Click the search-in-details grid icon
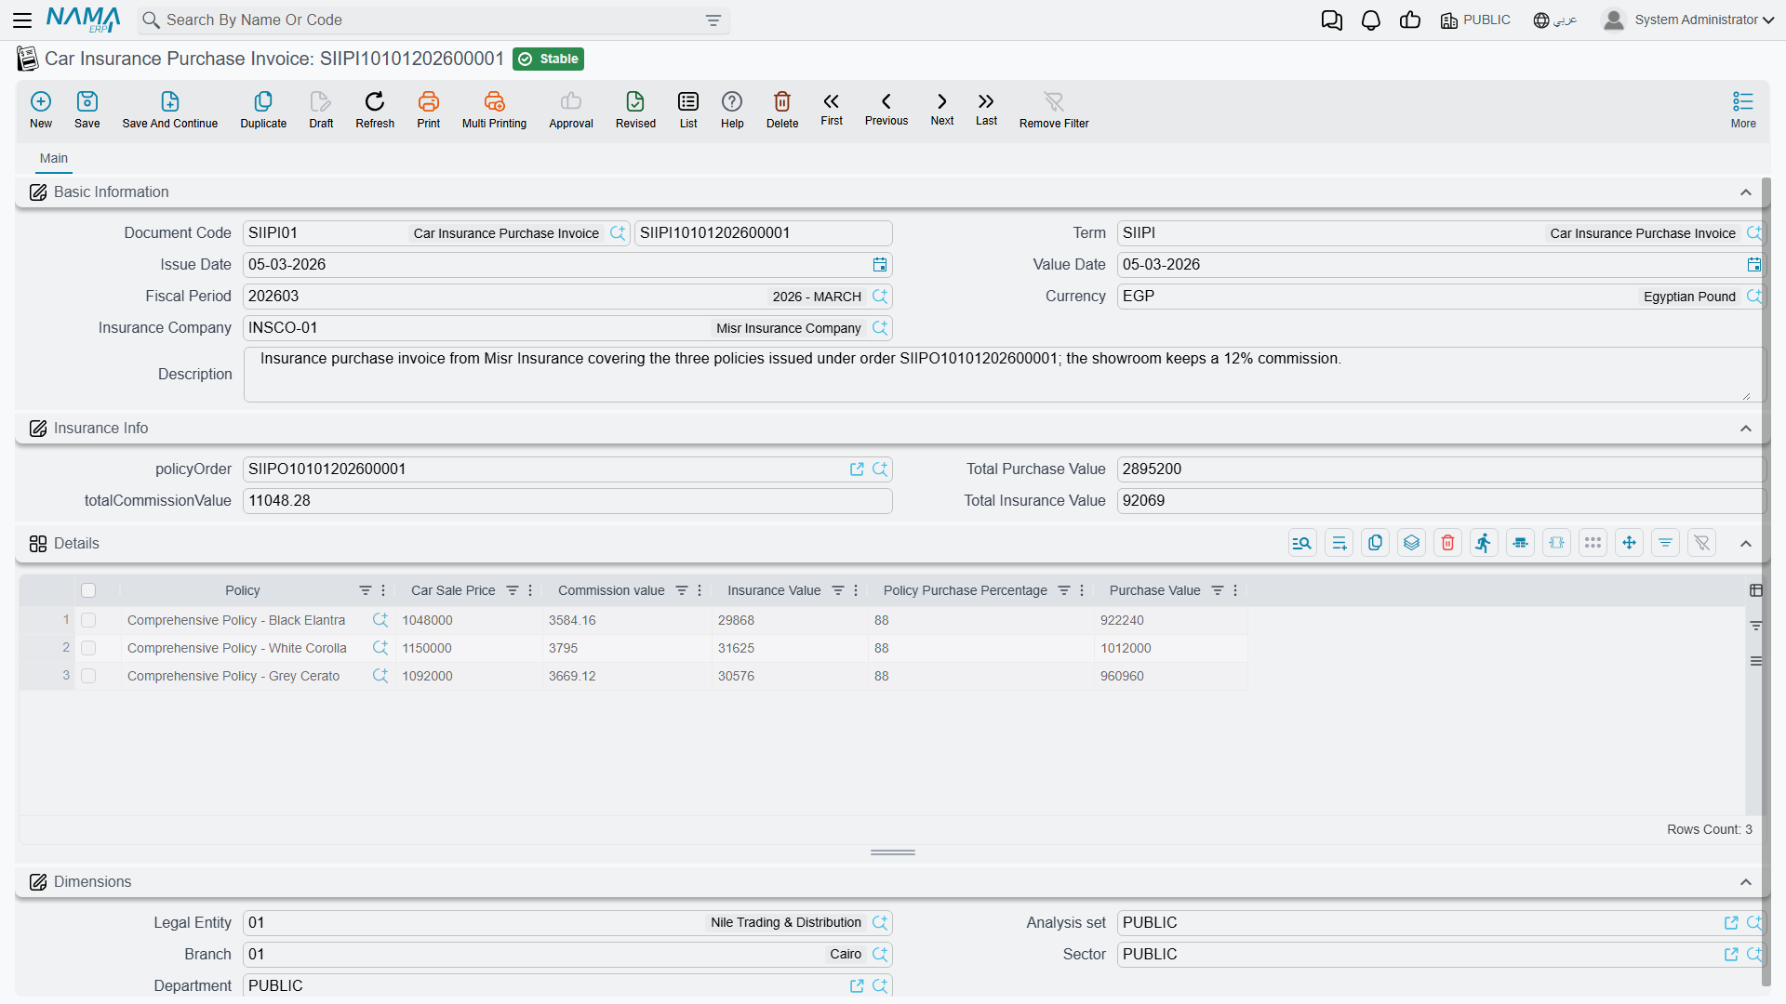This screenshot has width=1786, height=1004. click(1302, 543)
